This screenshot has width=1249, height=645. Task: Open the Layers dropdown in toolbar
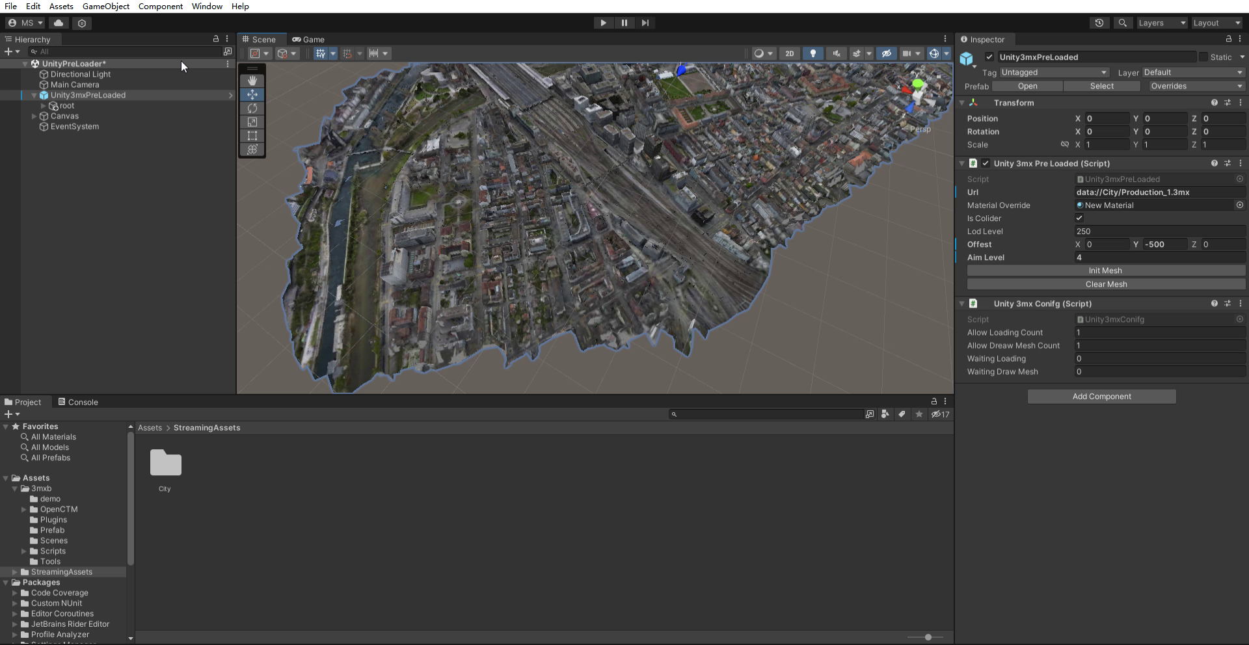click(x=1162, y=23)
